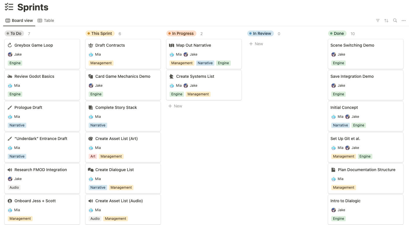The height and width of the screenshot is (225, 409).
Task: Click the scales icon on Draft Contracts
Action: [91, 45]
